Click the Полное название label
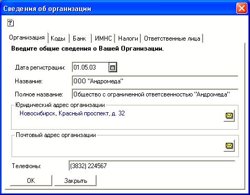The height and width of the screenshot is (195, 250). 39,94
